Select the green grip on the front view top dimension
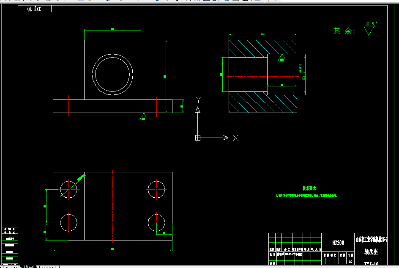Viewport: 399px width, 268px height. click(112, 29)
